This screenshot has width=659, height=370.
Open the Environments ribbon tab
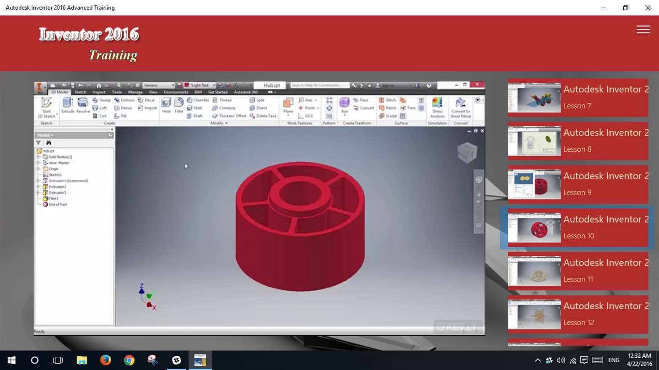point(176,92)
